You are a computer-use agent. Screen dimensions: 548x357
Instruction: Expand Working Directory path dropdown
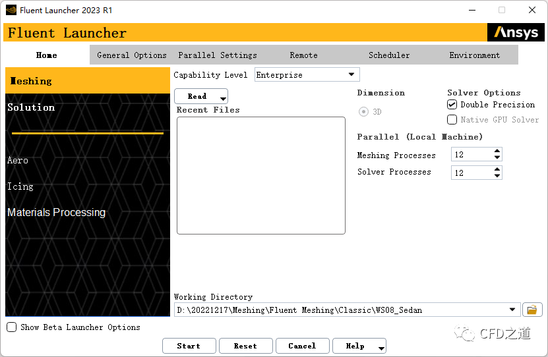click(512, 310)
